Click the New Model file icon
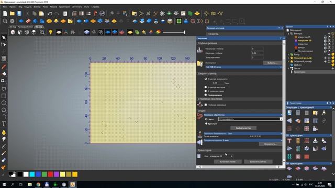335x188 pixels. (5, 14)
